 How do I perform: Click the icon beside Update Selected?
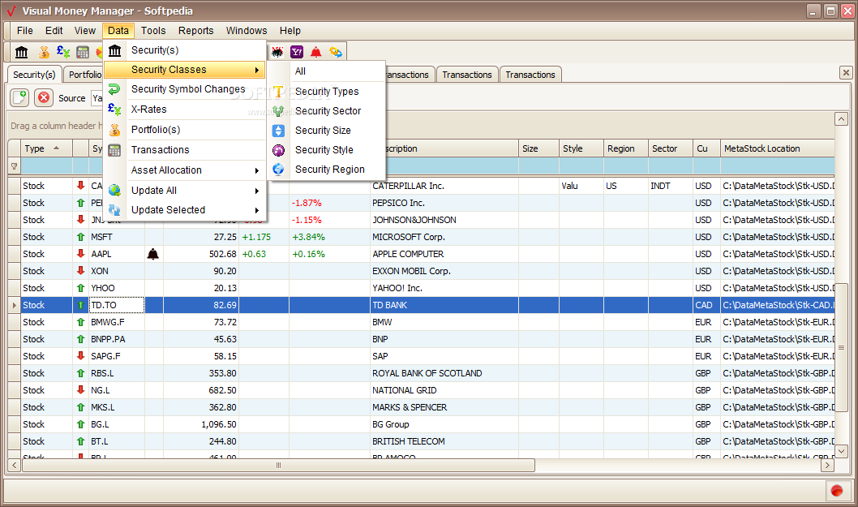click(x=114, y=210)
